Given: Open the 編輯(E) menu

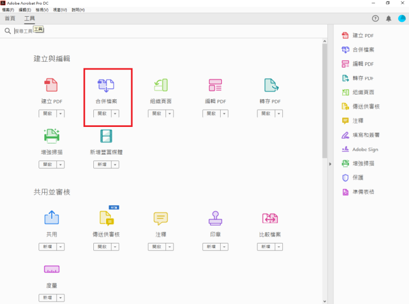Looking at the screenshot, I should [x=25, y=10].
